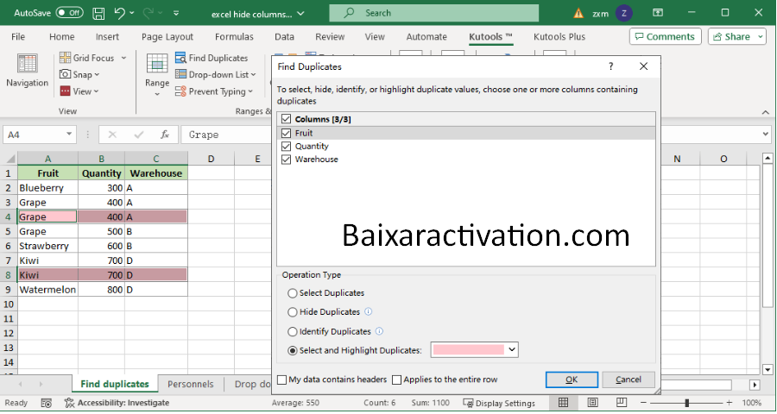777x414 pixels.
Task: Open the Customize Quick Access Toolbar dropdown
Action: pos(176,14)
